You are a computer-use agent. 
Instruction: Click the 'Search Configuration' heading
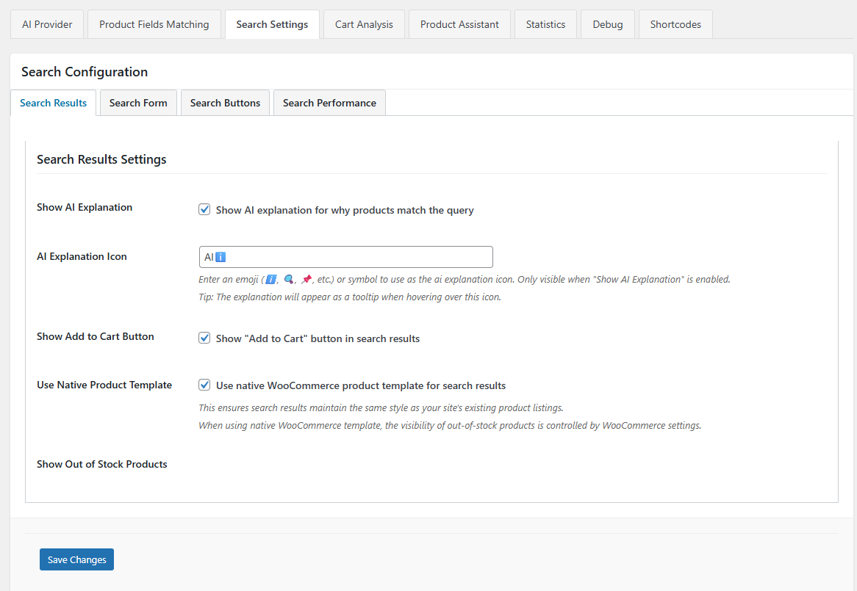coord(85,72)
